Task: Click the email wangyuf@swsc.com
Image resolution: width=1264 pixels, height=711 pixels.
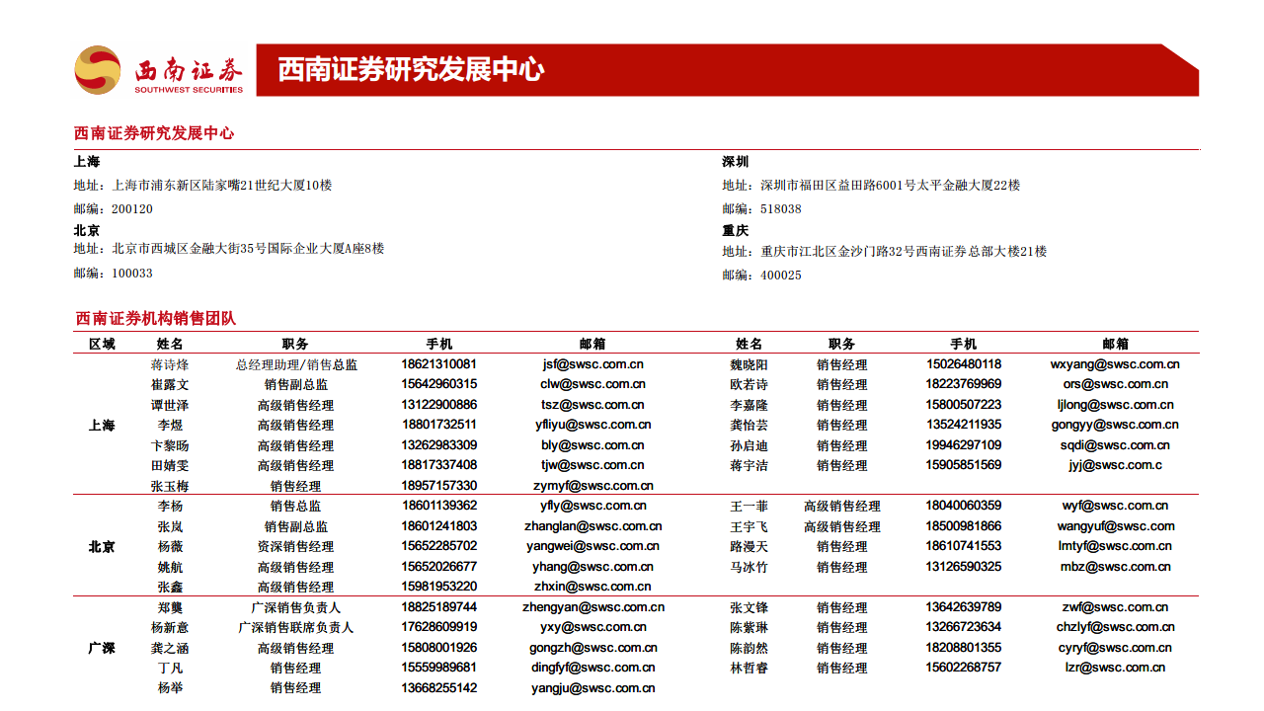Action: (x=1115, y=526)
